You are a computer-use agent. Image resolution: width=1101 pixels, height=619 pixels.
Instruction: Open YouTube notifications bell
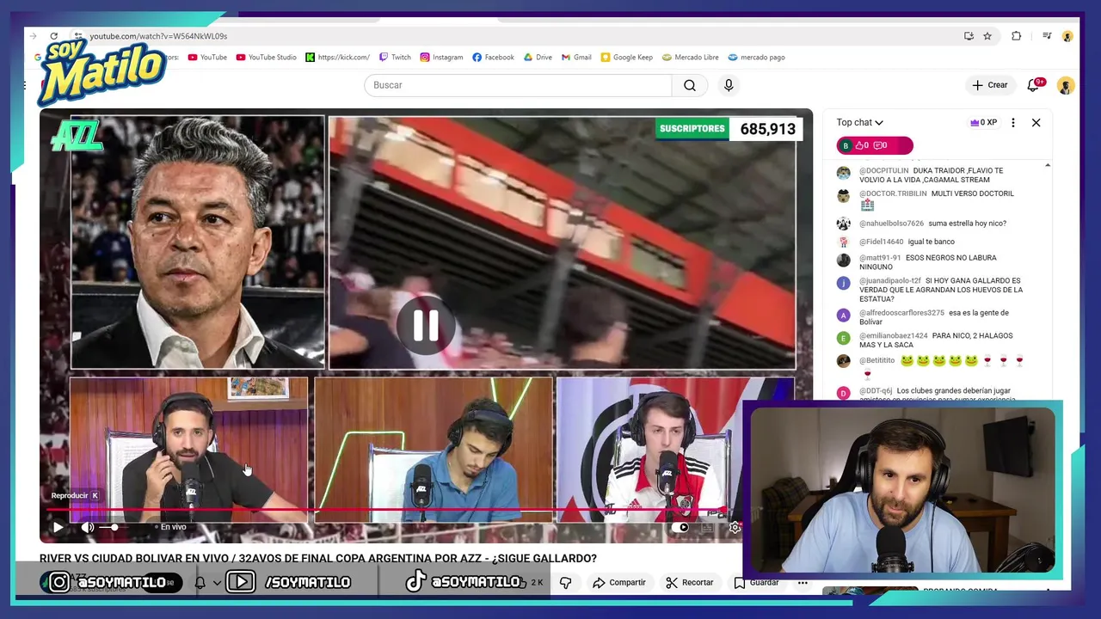pos(1033,85)
